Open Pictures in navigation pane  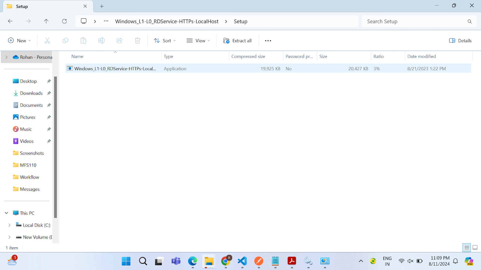tap(28, 117)
